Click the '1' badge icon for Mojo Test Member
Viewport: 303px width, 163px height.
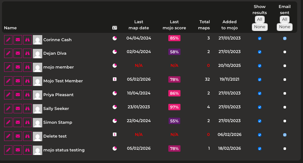(x=115, y=79)
